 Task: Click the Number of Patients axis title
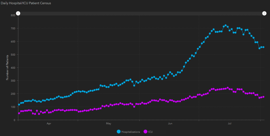coord(7,67)
